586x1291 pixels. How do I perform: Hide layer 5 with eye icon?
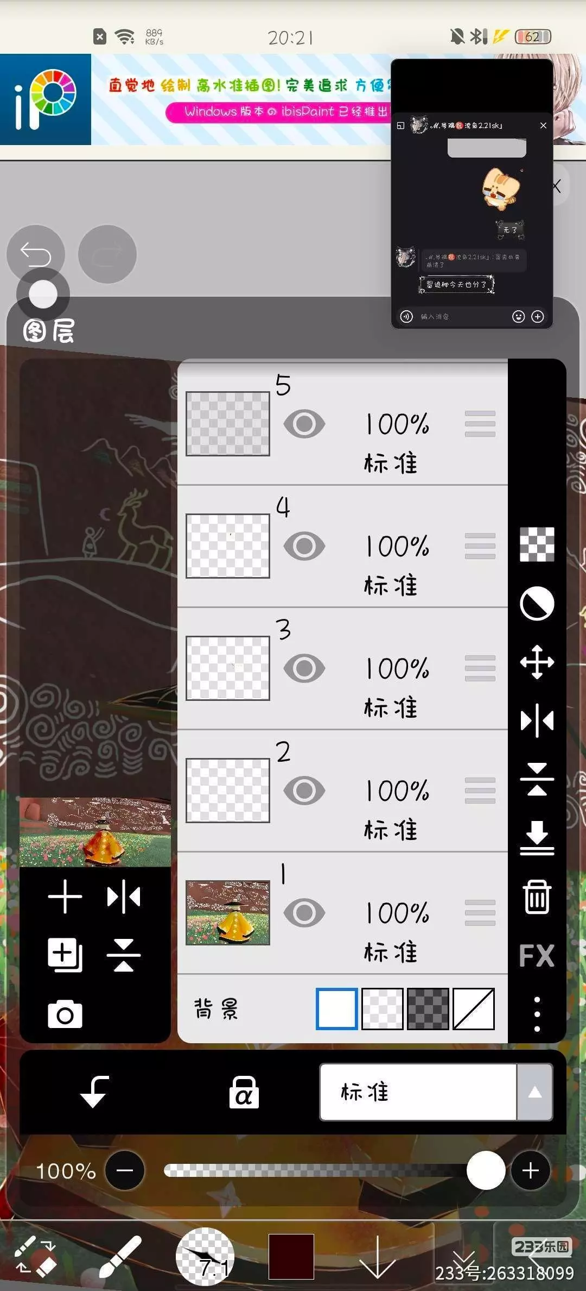coord(304,424)
